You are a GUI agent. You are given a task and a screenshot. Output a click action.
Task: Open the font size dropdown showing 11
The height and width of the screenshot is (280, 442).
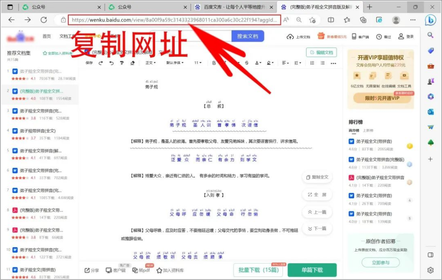click(x=198, y=62)
